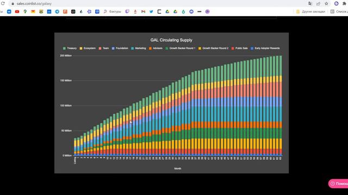The image size is (348, 195).
Task: Open the Фактуры bookmark
Action: pos(113,11)
